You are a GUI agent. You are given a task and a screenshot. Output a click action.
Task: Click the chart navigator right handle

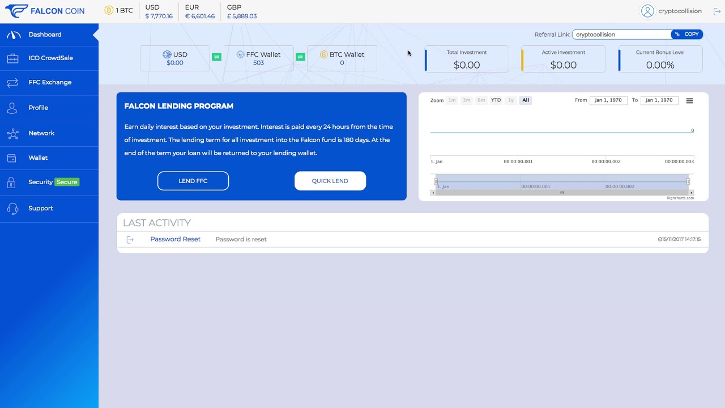pos(688,182)
